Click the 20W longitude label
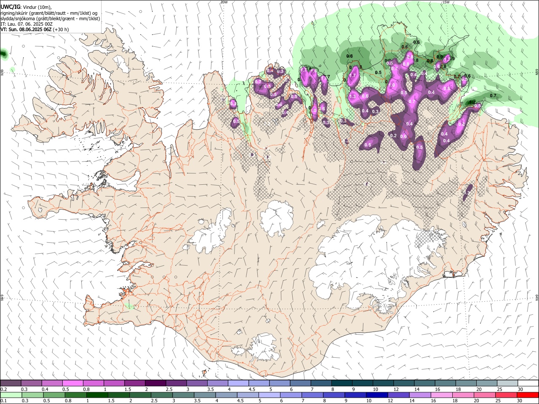 click(224, 2)
